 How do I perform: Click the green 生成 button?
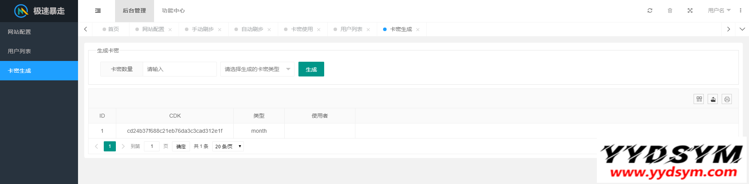(x=311, y=69)
